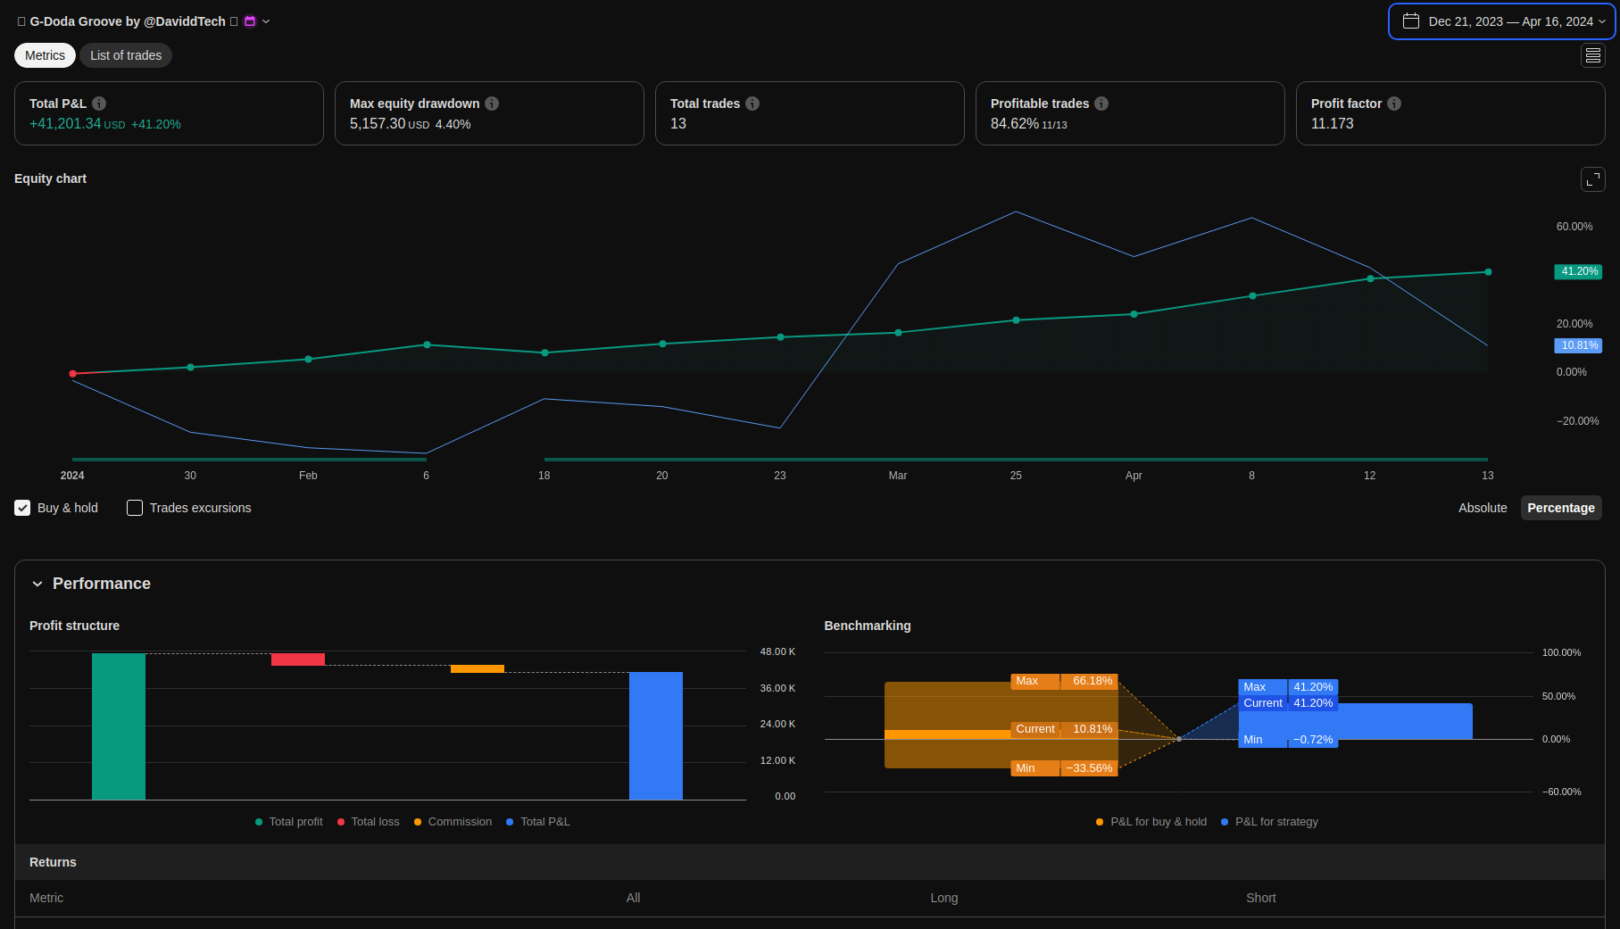Image resolution: width=1620 pixels, height=929 pixels.
Task: Switch equity chart to Absolute mode
Action: 1482,508
